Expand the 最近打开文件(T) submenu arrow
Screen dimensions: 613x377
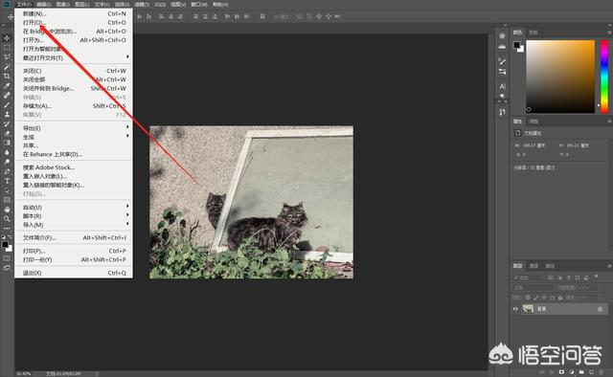click(127, 57)
